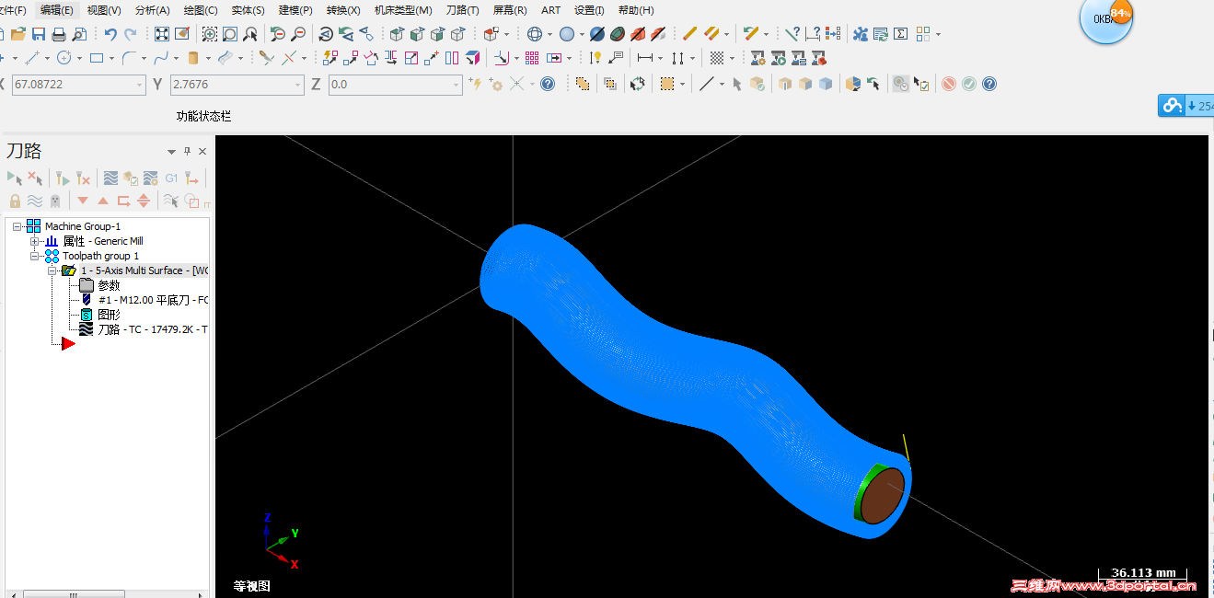This screenshot has width=1214, height=598.
Task: Click the 0KB/s 84% floating widget
Action: pos(1105,19)
